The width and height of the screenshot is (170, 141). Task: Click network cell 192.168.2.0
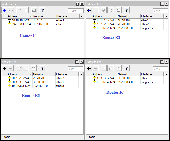point(129,28)
